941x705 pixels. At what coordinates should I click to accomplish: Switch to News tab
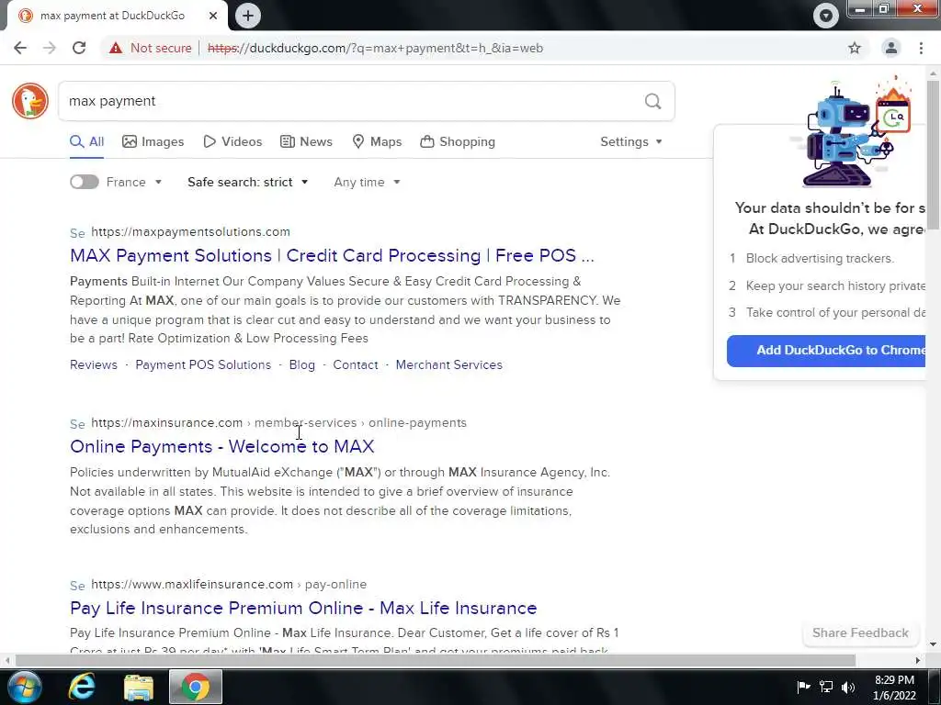pyautogui.click(x=307, y=141)
